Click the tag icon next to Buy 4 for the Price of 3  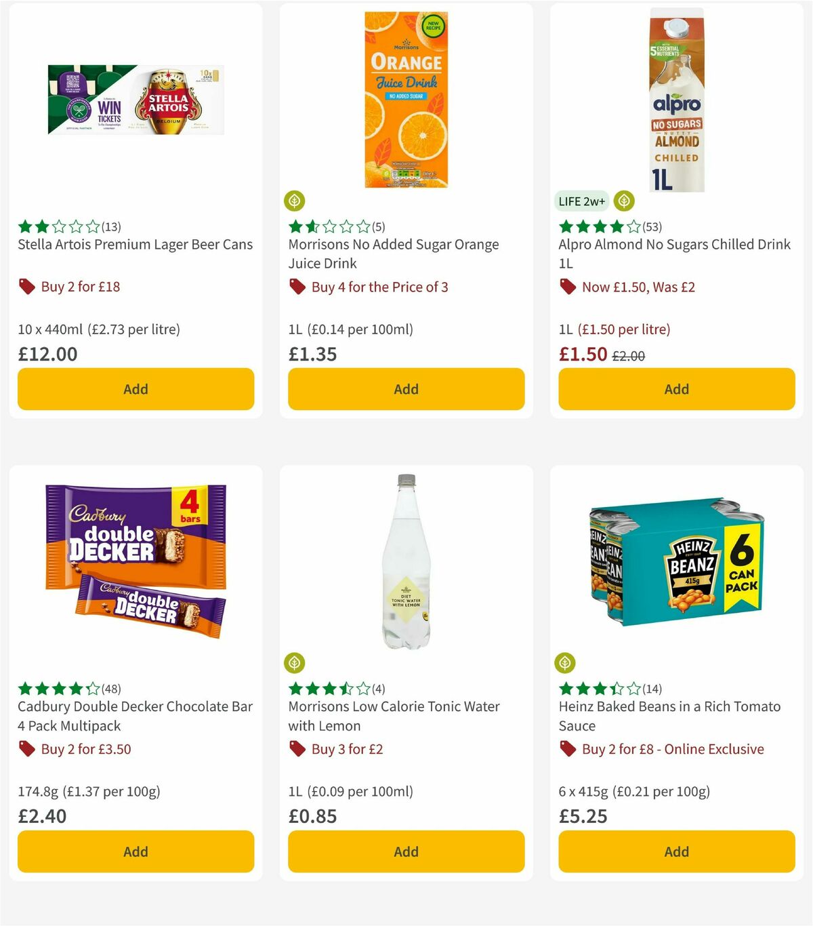pos(297,287)
